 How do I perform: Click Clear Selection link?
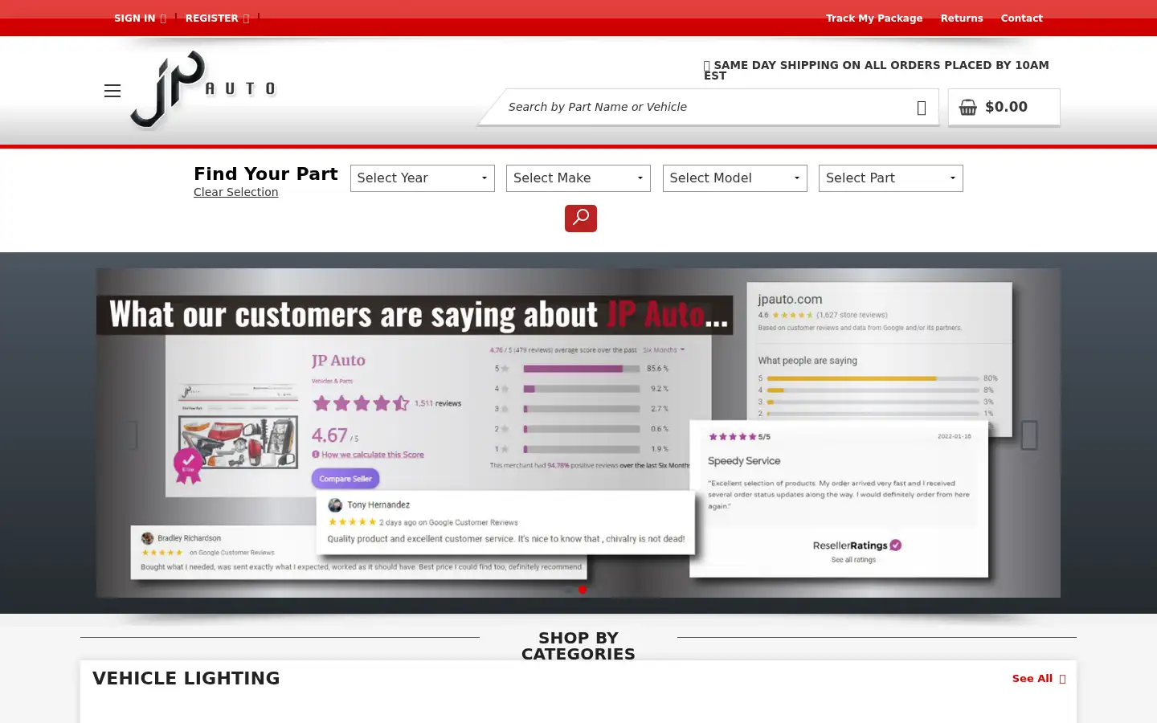[235, 192]
